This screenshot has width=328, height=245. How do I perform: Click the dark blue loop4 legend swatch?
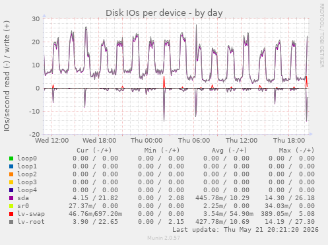(x=11, y=190)
